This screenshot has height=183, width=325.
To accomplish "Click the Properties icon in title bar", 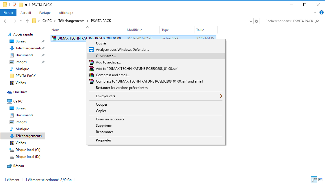I will coord(14,5).
